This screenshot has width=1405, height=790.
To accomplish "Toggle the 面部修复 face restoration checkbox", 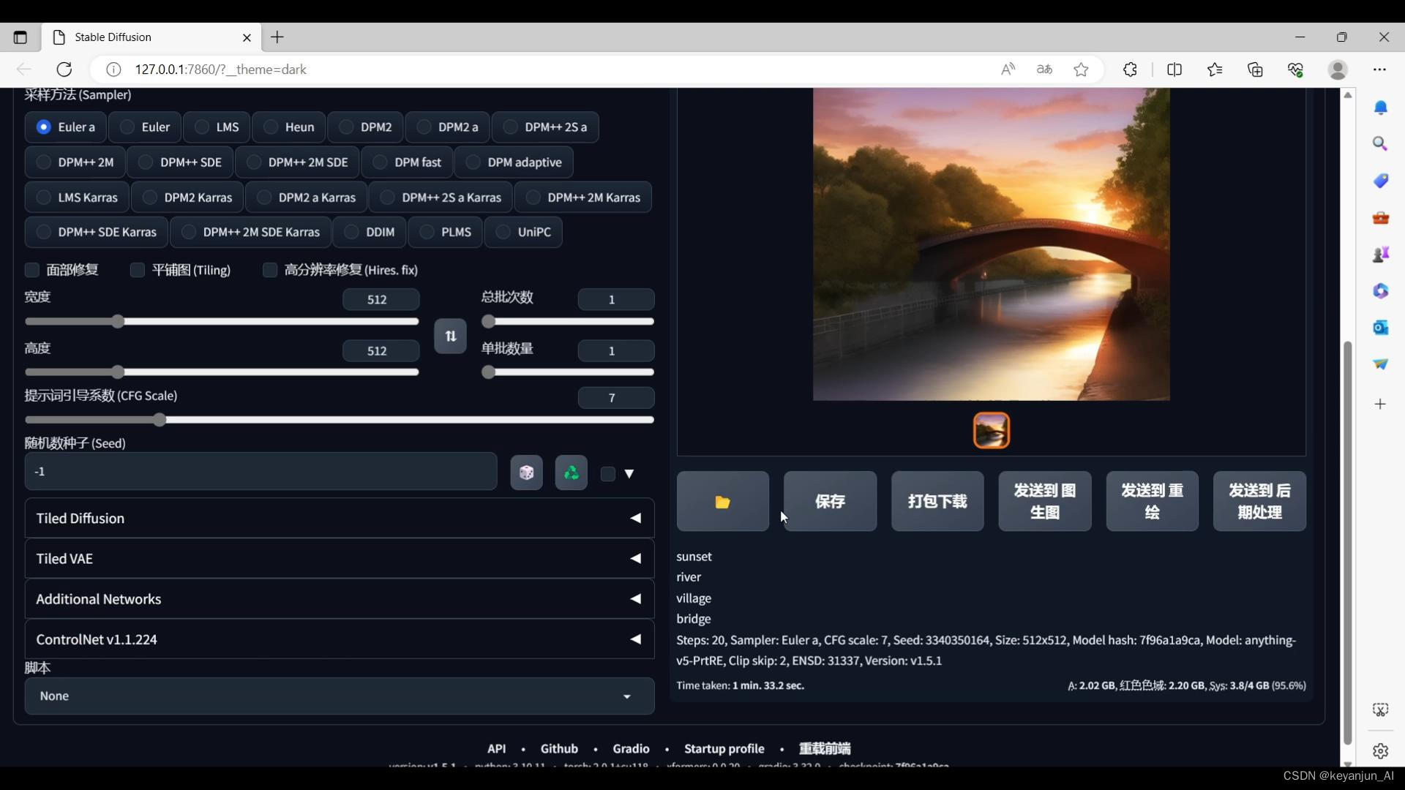I will [x=32, y=270].
